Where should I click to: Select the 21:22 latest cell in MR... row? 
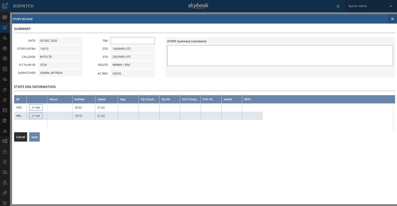point(107,116)
